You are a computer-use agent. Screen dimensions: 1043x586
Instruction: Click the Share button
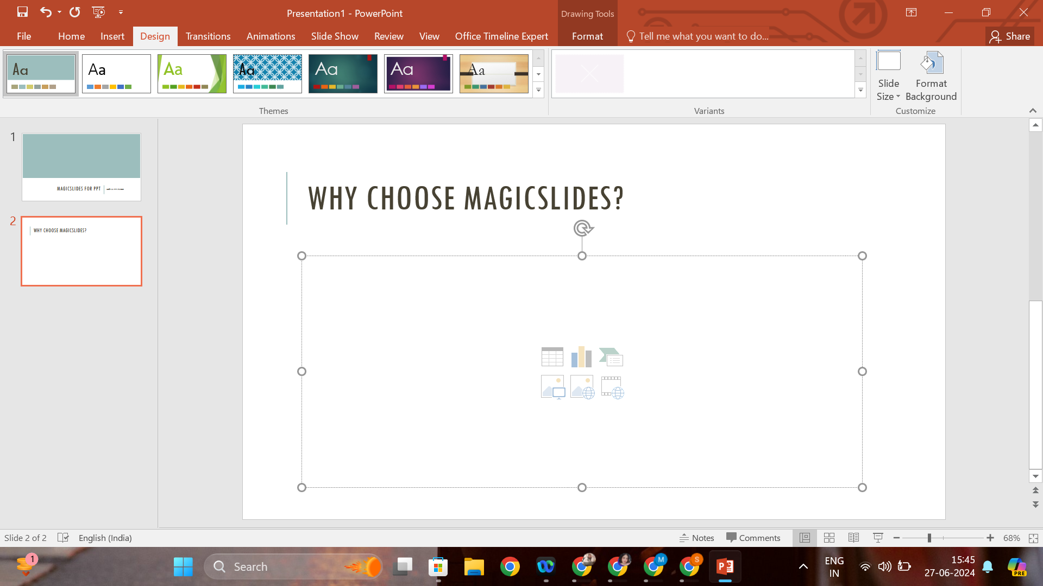coord(1010,36)
